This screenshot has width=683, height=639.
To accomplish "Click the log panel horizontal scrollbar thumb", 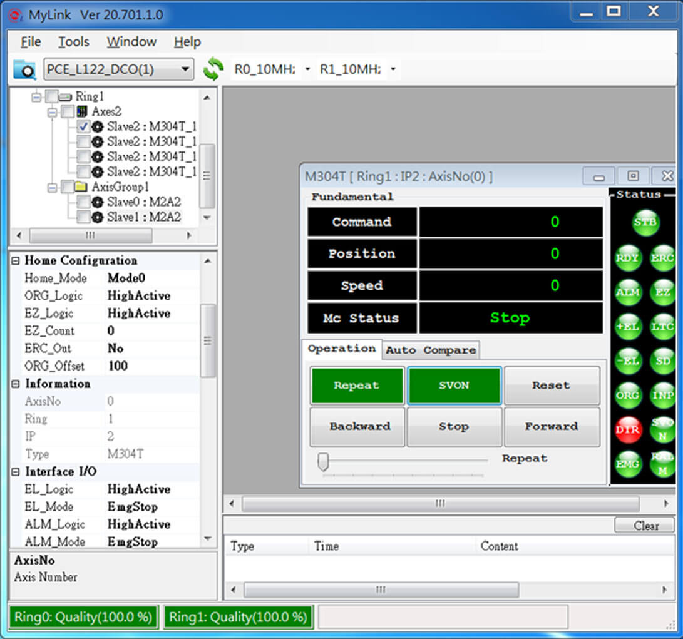I will click(381, 590).
